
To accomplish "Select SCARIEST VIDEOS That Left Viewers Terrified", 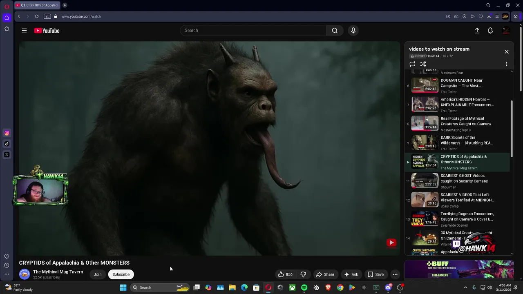I will click(x=458, y=200).
